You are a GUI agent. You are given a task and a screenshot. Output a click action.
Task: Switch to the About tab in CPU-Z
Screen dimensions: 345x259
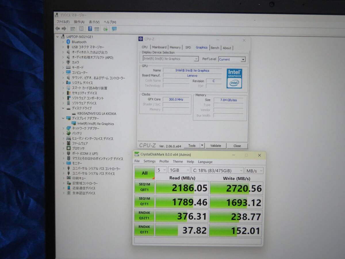227,48
